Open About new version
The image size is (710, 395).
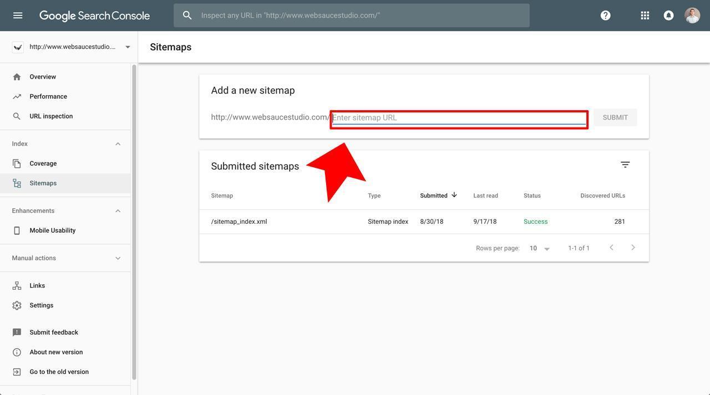click(56, 352)
